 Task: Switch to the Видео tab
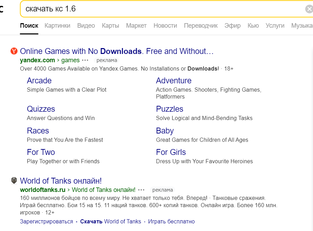coord(86,26)
